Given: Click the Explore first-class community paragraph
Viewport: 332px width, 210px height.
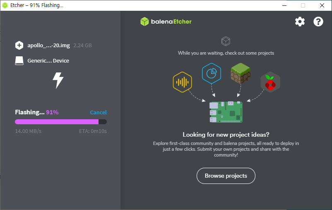Looking at the screenshot, I should click(x=226, y=149).
